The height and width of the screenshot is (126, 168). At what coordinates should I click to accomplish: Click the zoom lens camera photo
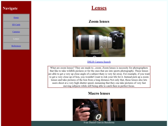click(x=99, y=42)
